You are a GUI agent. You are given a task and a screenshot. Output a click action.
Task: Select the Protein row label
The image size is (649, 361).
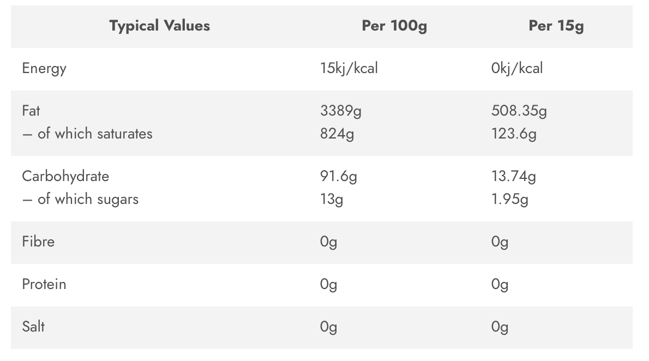[x=44, y=284]
